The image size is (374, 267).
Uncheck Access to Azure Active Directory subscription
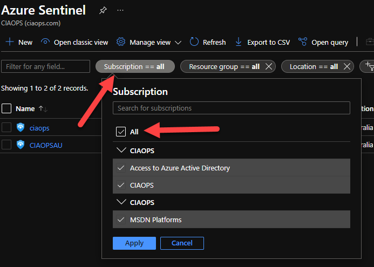(x=121, y=168)
